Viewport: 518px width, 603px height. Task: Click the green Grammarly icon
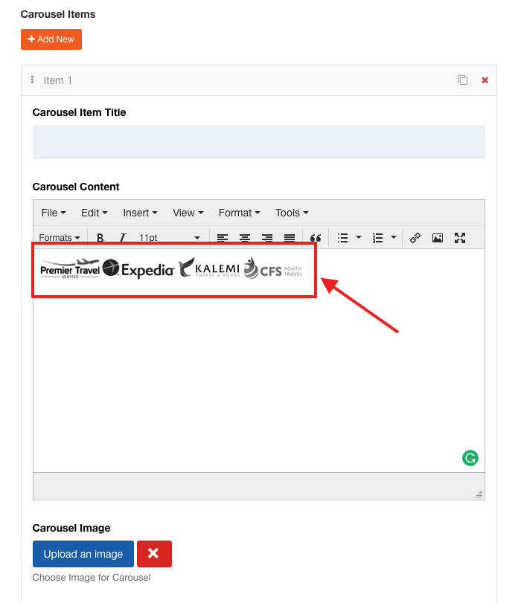click(x=470, y=458)
